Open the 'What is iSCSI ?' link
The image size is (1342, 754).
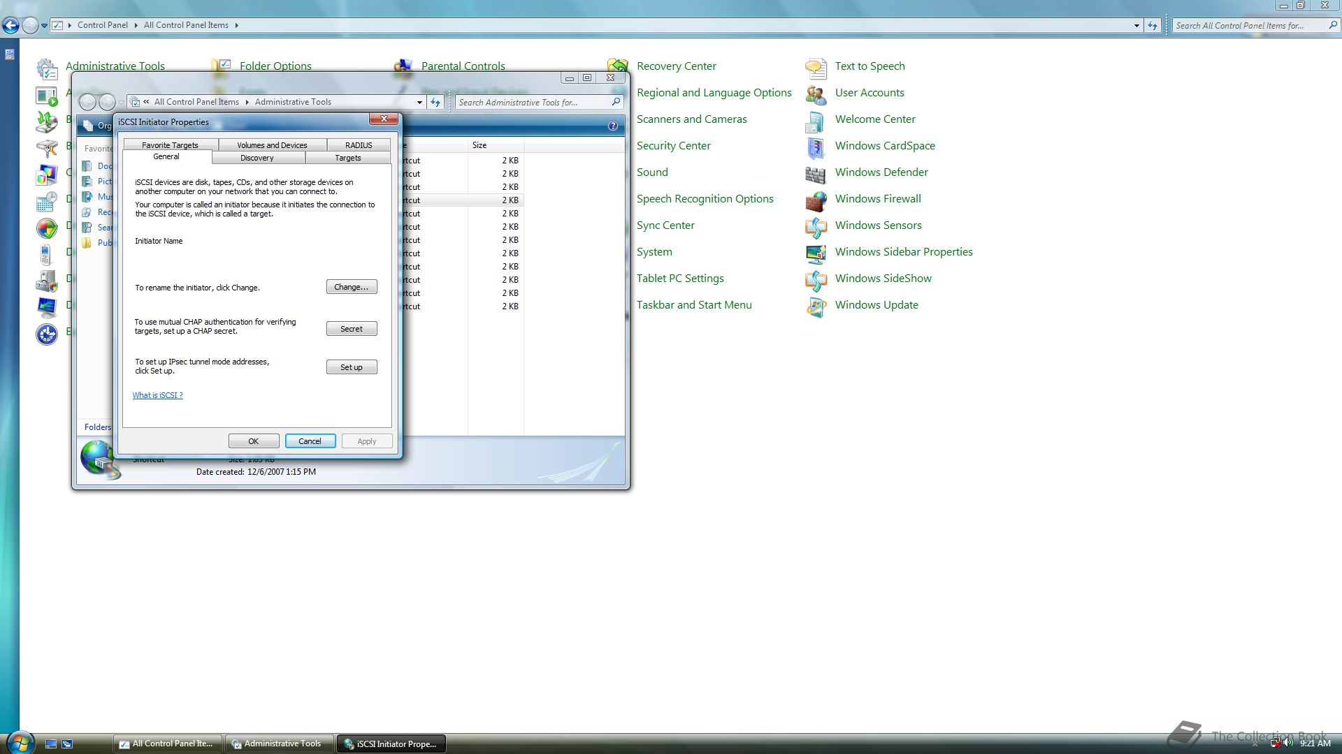tap(158, 395)
